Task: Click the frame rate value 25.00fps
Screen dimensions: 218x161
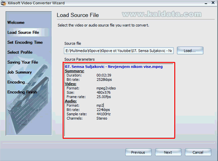Action: tap(104, 97)
